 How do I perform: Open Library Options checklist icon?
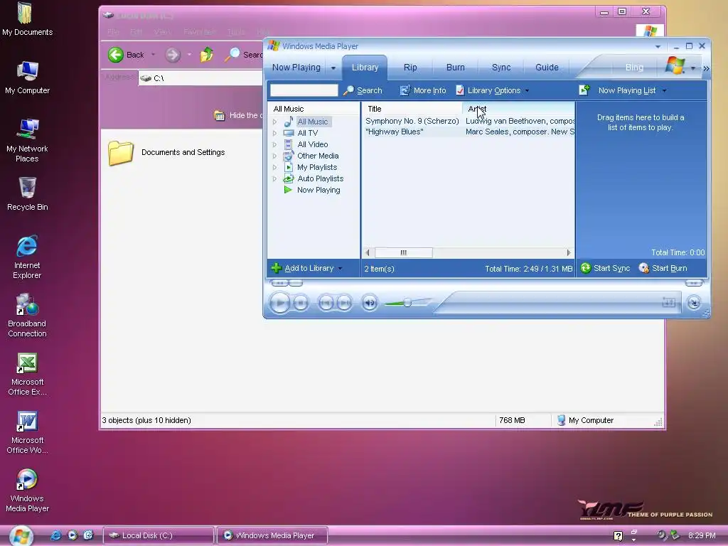click(460, 90)
